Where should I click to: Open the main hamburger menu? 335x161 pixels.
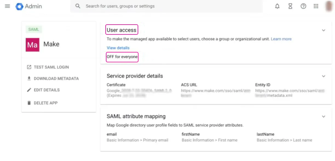[x=7, y=6]
